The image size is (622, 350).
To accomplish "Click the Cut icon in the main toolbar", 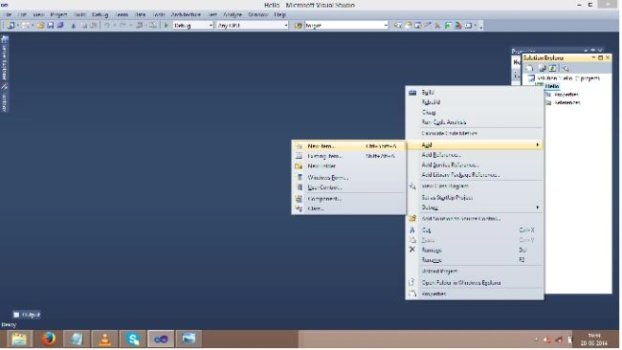I will (74, 26).
